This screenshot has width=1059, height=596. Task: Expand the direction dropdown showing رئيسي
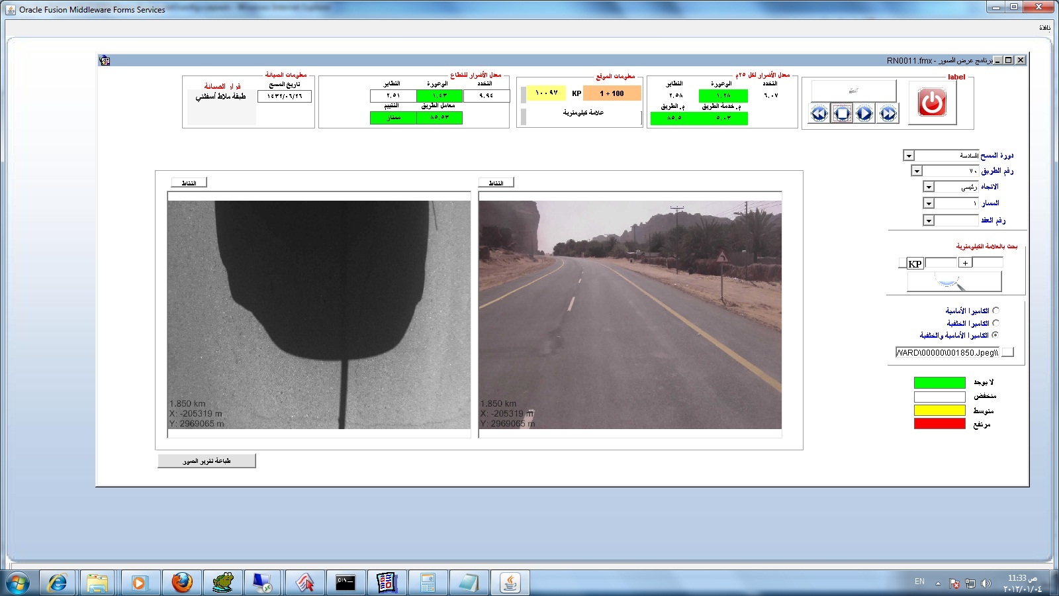pyautogui.click(x=929, y=187)
